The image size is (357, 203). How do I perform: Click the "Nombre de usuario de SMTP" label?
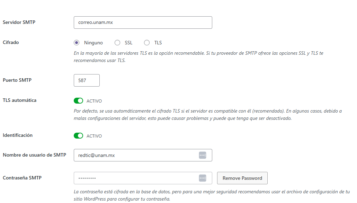[34, 155]
